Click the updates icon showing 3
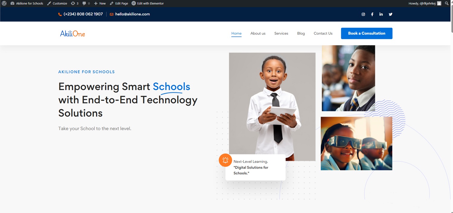 75,3
